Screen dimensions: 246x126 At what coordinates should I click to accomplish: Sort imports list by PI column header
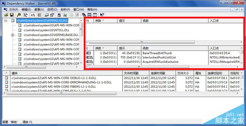(x=89, y=21)
